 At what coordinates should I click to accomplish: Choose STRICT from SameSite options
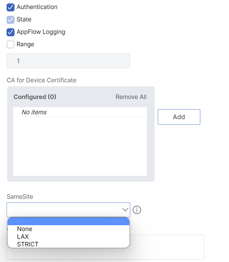coord(68,244)
